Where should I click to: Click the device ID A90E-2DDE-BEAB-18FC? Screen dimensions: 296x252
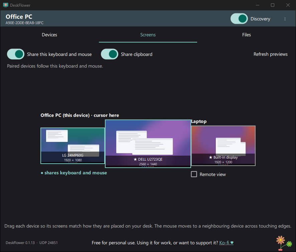[24, 23]
